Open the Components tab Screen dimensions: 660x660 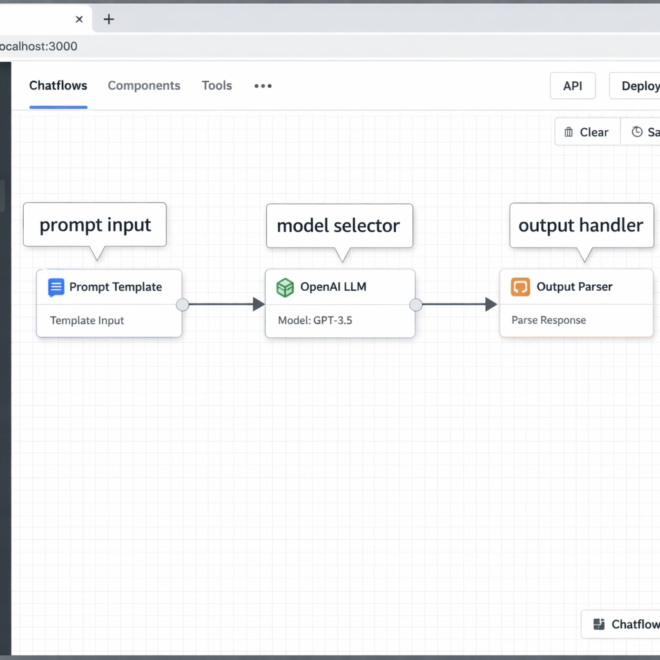[x=144, y=86]
